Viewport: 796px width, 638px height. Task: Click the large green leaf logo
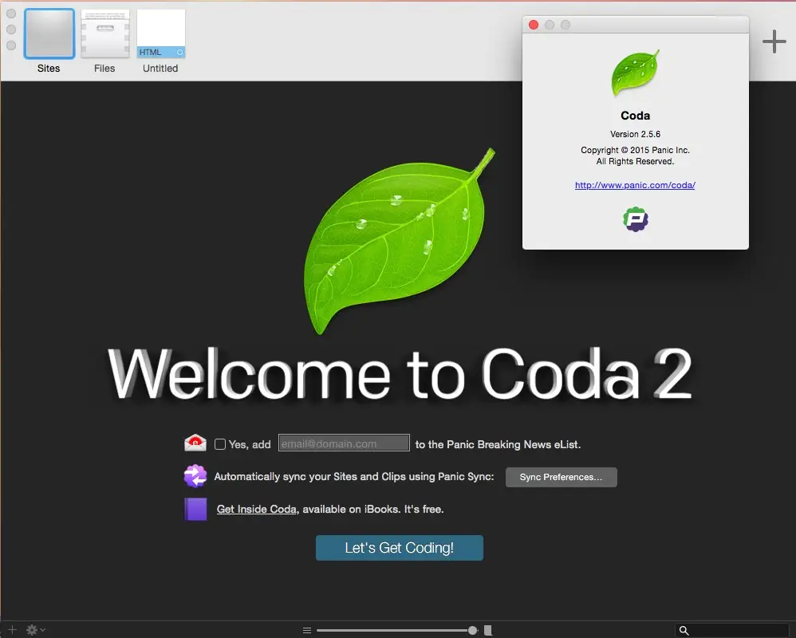[x=399, y=241]
